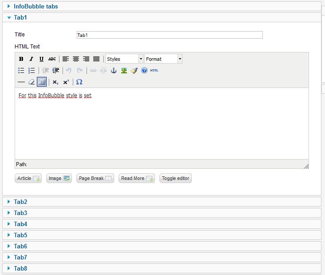325x275 pixels.
Task: Insert an anchor in the editor
Action: coord(114,70)
